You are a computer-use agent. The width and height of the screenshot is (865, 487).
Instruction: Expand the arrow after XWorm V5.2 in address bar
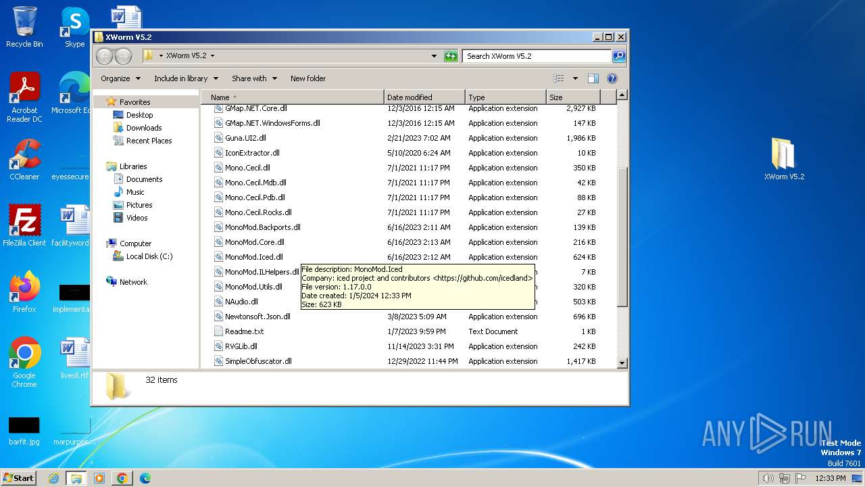212,56
